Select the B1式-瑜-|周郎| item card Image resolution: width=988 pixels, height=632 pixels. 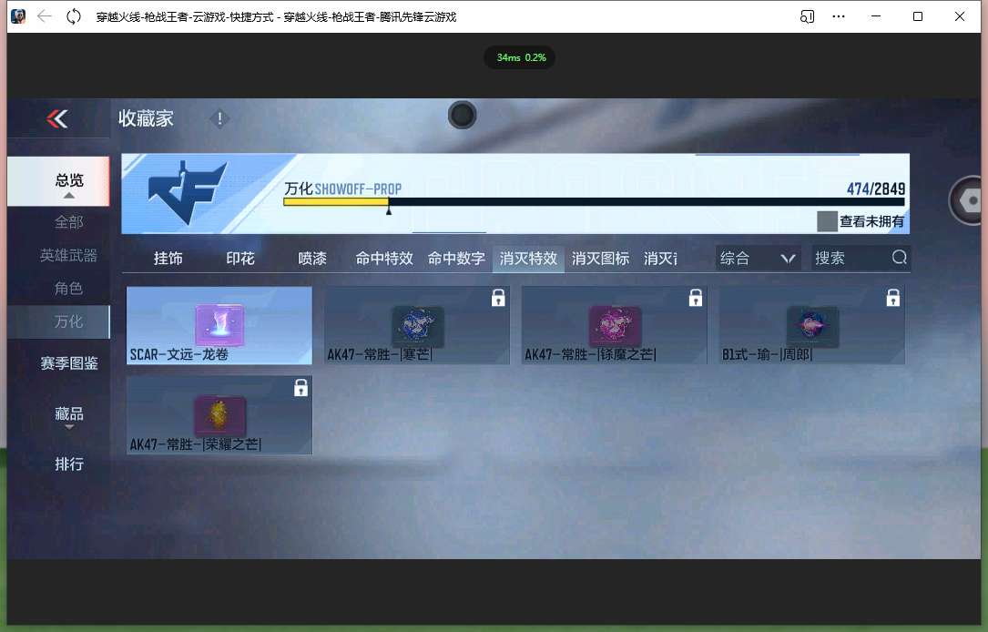point(811,325)
